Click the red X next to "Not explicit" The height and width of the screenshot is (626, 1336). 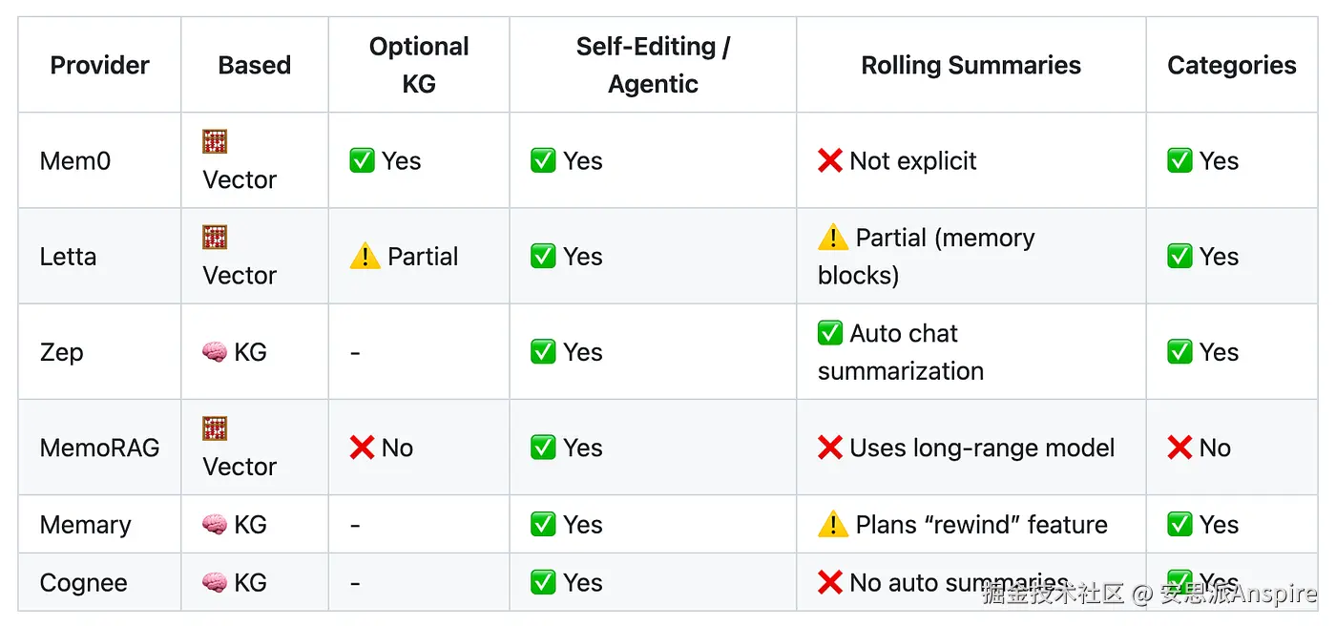[x=830, y=161]
